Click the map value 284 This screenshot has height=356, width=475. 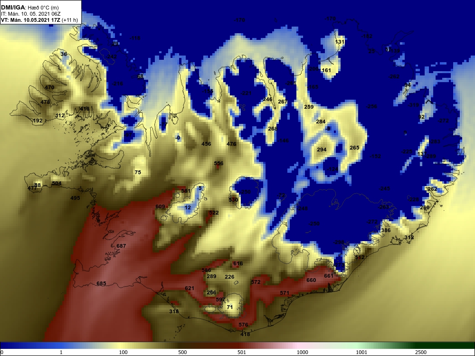click(x=321, y=122)
